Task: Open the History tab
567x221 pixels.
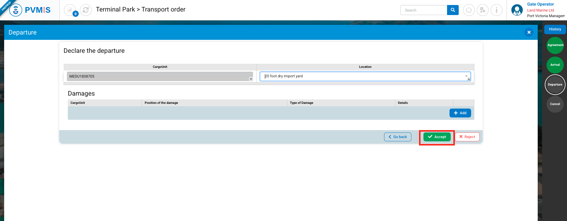Action: coord(555,29)
